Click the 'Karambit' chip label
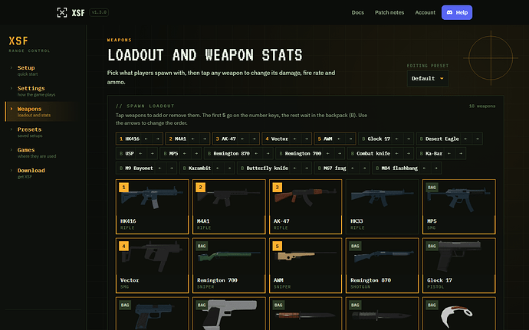 click(200, 168)
